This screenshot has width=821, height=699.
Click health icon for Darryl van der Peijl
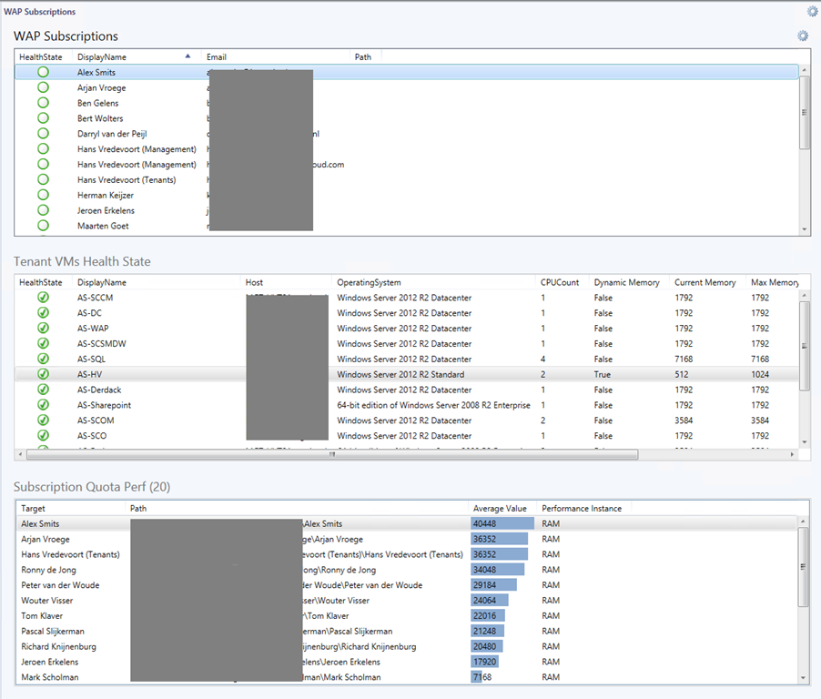(43, 134)
